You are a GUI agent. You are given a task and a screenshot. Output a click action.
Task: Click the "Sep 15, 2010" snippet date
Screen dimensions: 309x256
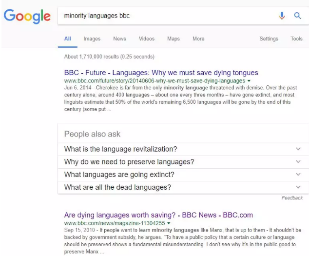pyautogui.click(x=79, y=230)
